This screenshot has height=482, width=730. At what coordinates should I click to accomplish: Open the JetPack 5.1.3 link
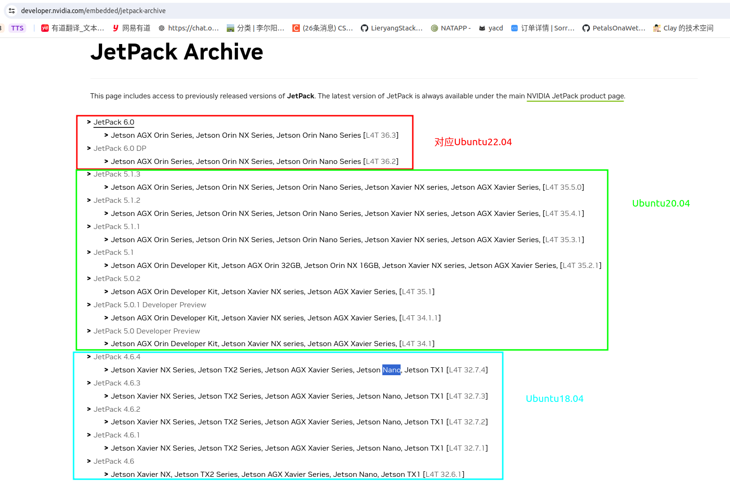117,174
